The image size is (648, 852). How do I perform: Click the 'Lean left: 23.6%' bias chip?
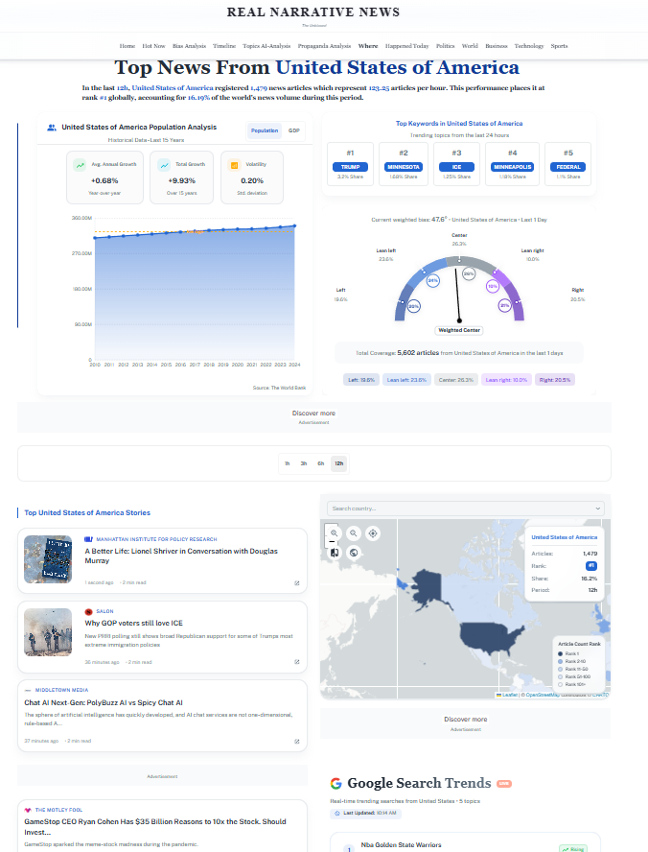pyautogui.click(x=406, y=380)
